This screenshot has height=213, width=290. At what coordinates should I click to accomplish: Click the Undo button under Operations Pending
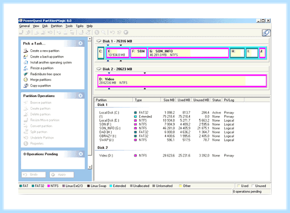(34, 174)
